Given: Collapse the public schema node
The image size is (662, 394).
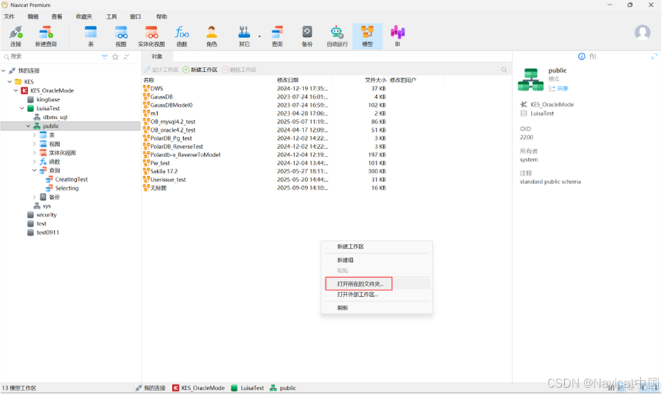Looking at the screenshot, I should point(28,126).
